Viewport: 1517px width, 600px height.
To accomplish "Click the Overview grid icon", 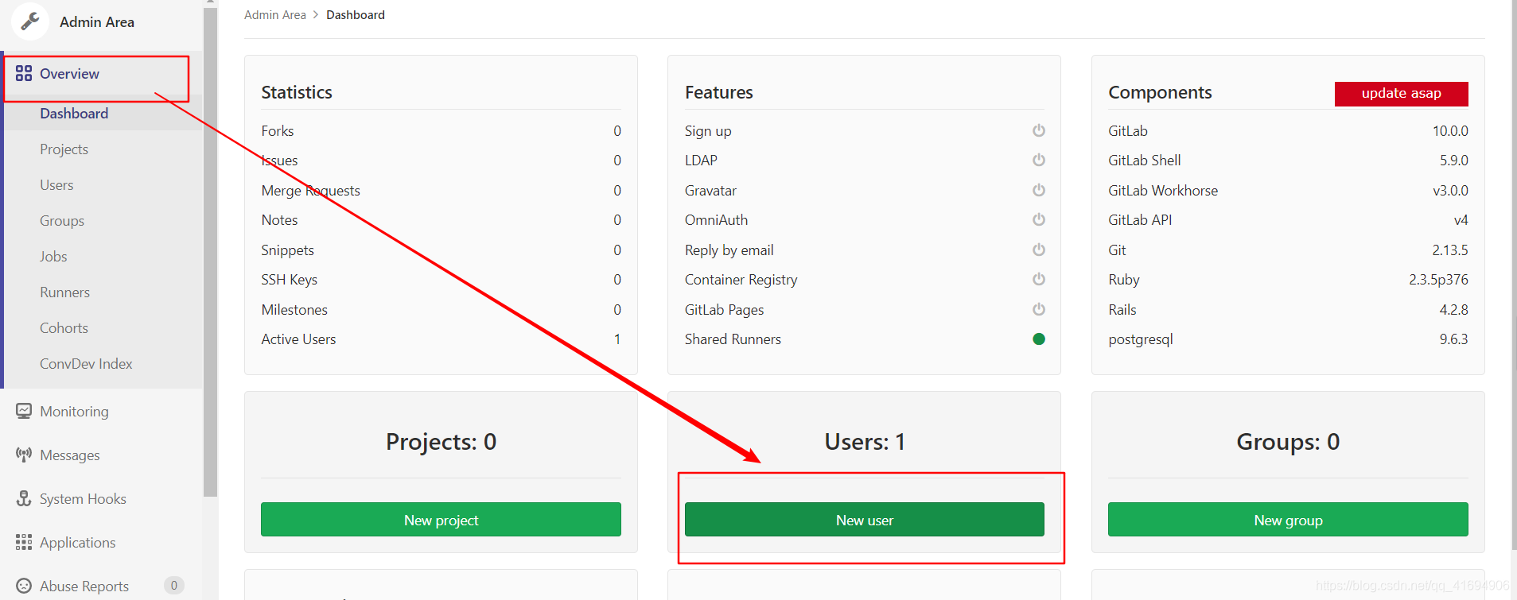I will (x=24, y=73).
